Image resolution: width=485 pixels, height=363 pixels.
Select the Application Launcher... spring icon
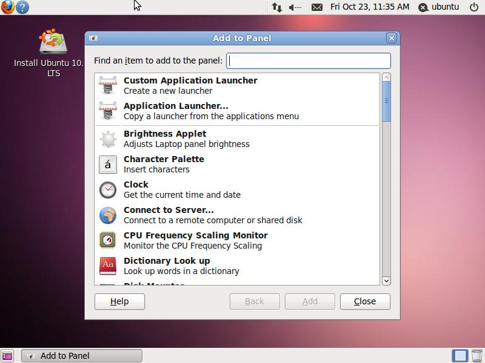108,111
